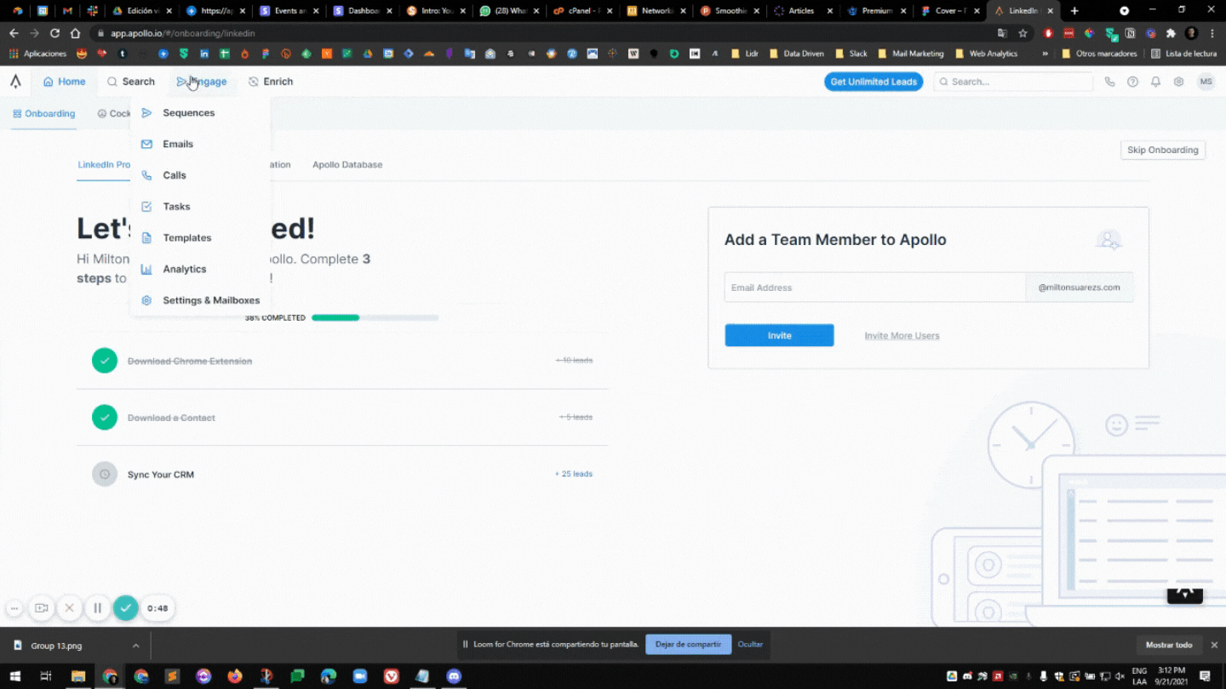Image resolution: width=1226 pixels, height=689 pixels.
Task: Toggle Download a Contact checkmark
Action: [x=105, y=418]
